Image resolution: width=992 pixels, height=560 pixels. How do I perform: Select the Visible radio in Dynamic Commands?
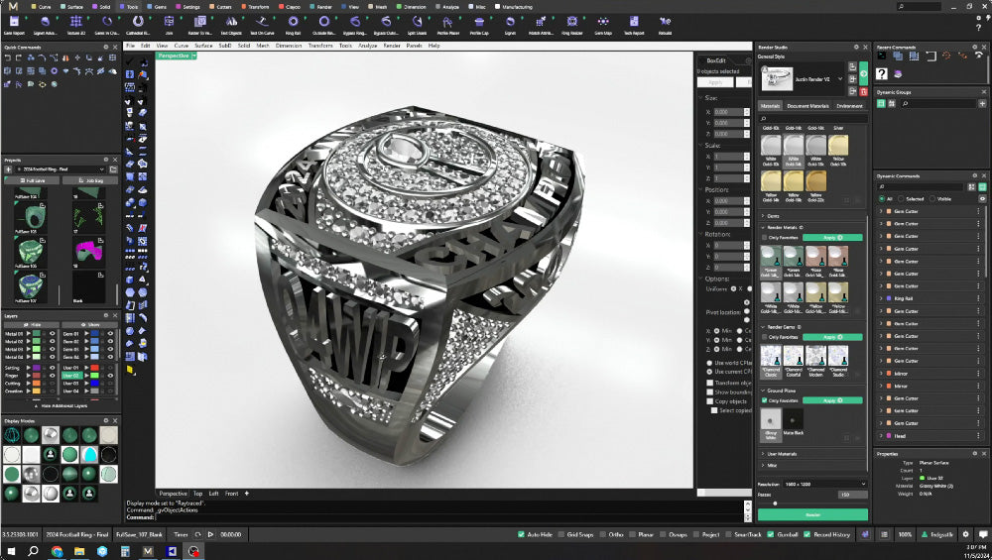pos(931,198)
